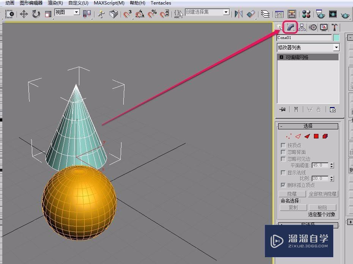Uncheck 删除孤立顶点 option
This screenshot has height=264, width=353.
[x=283, y=185]
